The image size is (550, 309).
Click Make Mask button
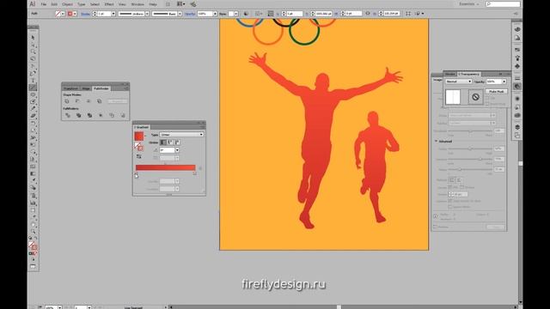[497, 92]
